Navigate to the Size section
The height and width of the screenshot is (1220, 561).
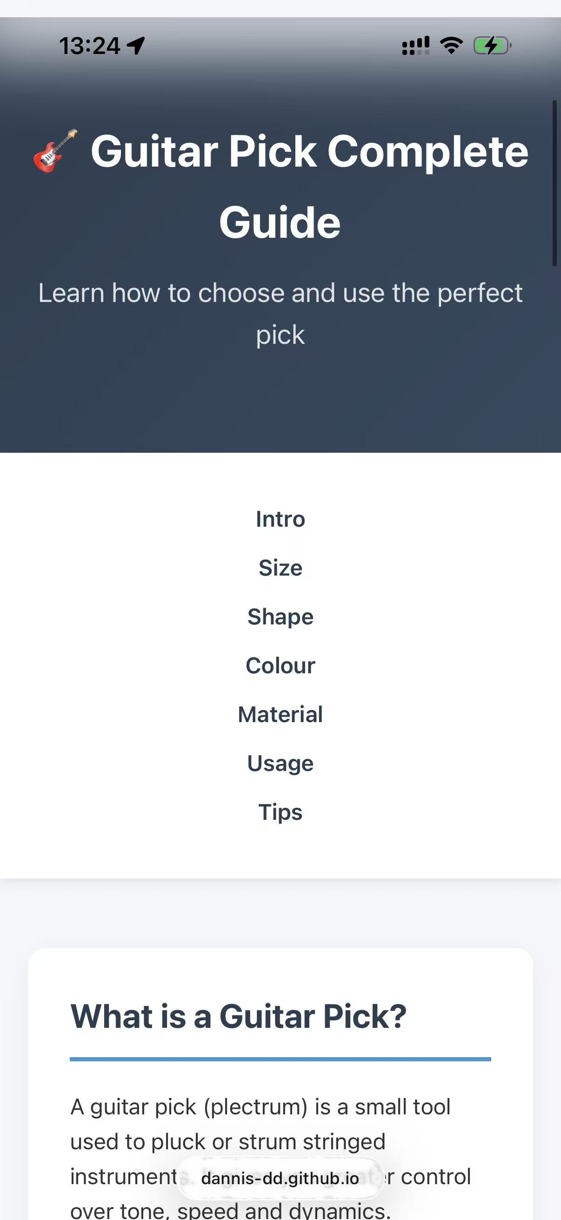click(280, 567)
